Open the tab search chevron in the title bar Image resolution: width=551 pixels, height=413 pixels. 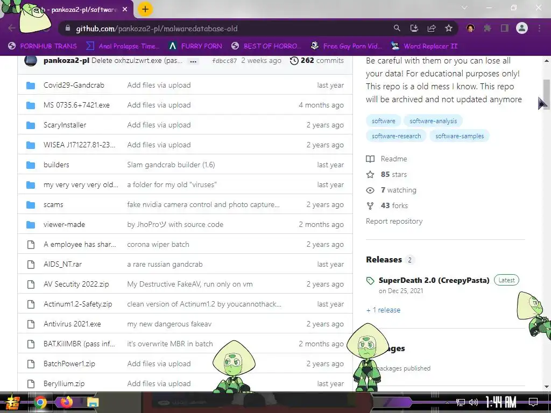464,8
